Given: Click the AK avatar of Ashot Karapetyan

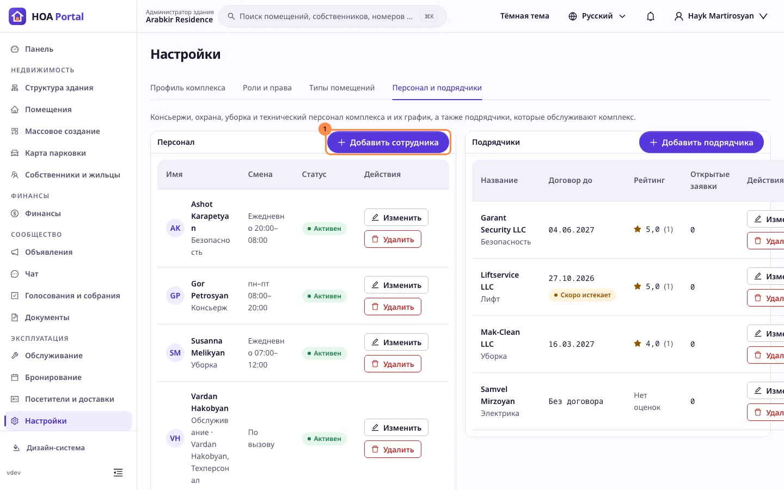Looking at the screenshot, I should pos(175,228).
